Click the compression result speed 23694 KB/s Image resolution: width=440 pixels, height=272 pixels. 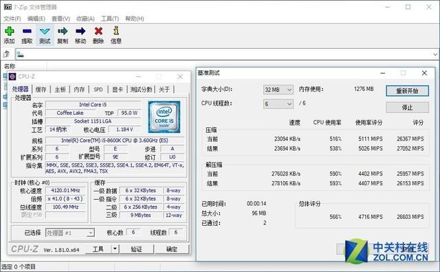coord(287,148)
